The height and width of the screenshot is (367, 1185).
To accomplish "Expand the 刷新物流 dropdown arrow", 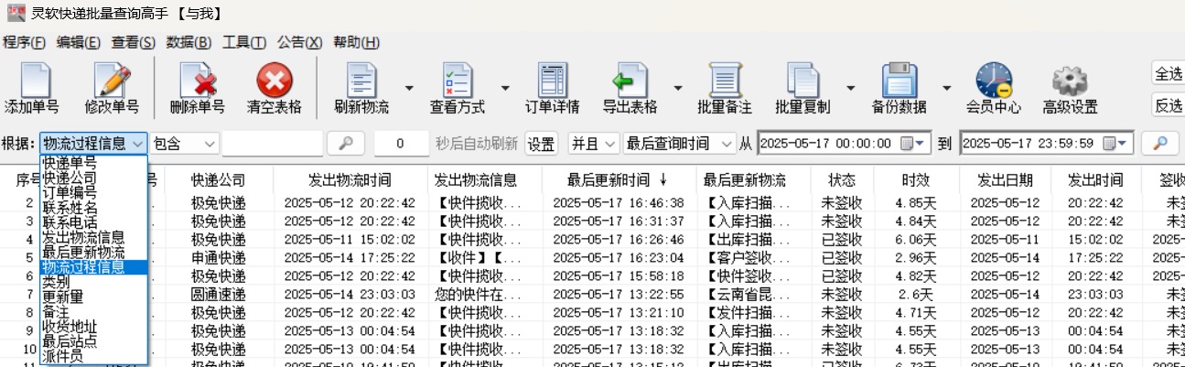I will click(409, 89).
